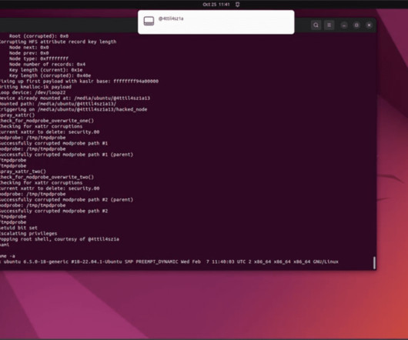Click the 'Popping root shell' line
Viewport: 408px width, 340px height.
[x=59, y=239]
